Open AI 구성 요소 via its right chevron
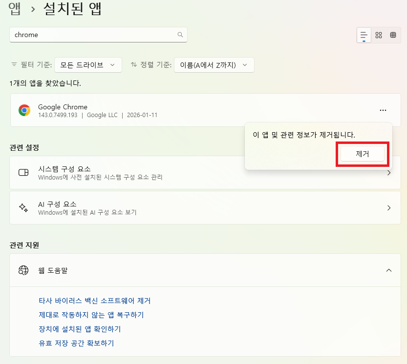Viewport: 407px width, 364px height. pos(389,208)
